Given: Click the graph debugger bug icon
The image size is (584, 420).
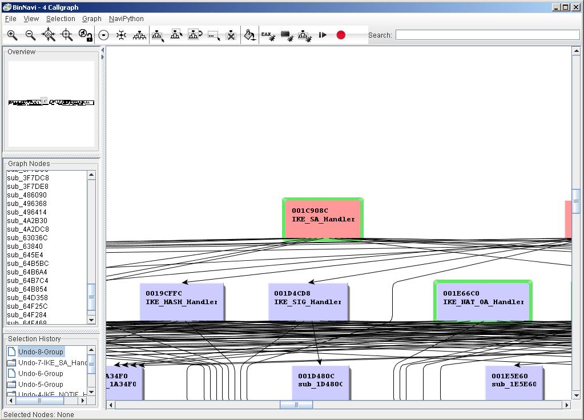Looking at the screenshot, I should [305, 36].
